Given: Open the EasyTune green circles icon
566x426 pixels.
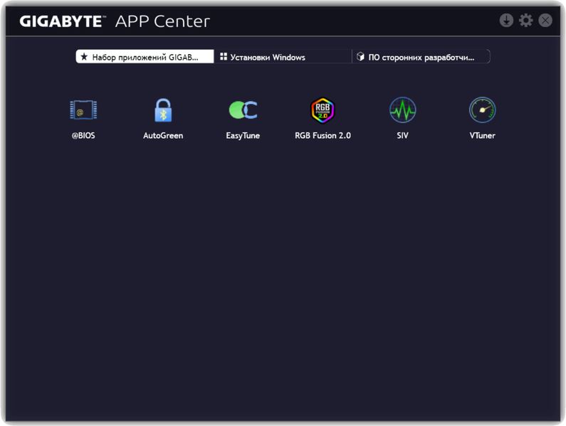Looking at the screenshot, I should [x=243, y=110].
